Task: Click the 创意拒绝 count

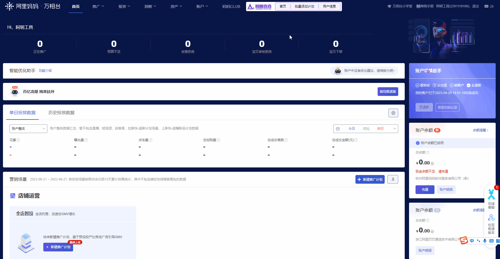Action: point(188,44)
